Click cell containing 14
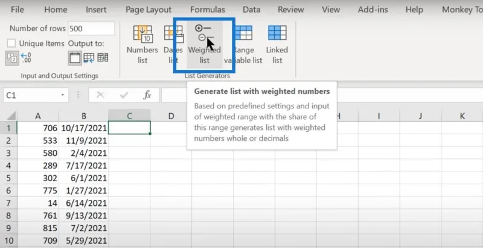Screen dimensions: 483x248 coord(38,203)
